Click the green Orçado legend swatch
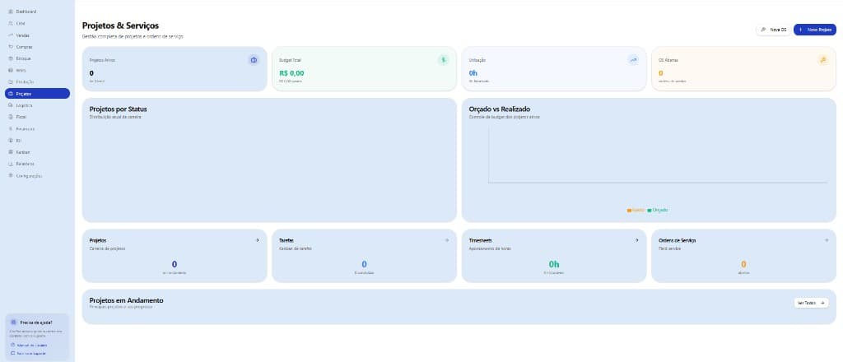Viewport: 843px width, 362px height. 650,210
